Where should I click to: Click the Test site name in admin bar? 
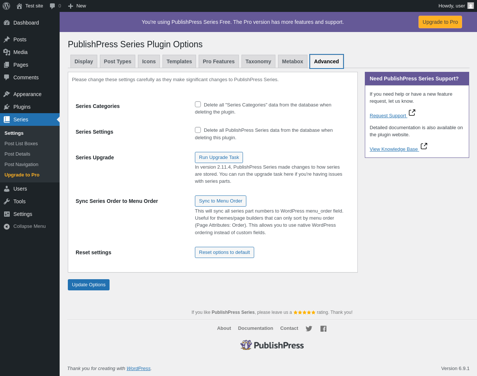pyautogui.click(x=34, y=6)
